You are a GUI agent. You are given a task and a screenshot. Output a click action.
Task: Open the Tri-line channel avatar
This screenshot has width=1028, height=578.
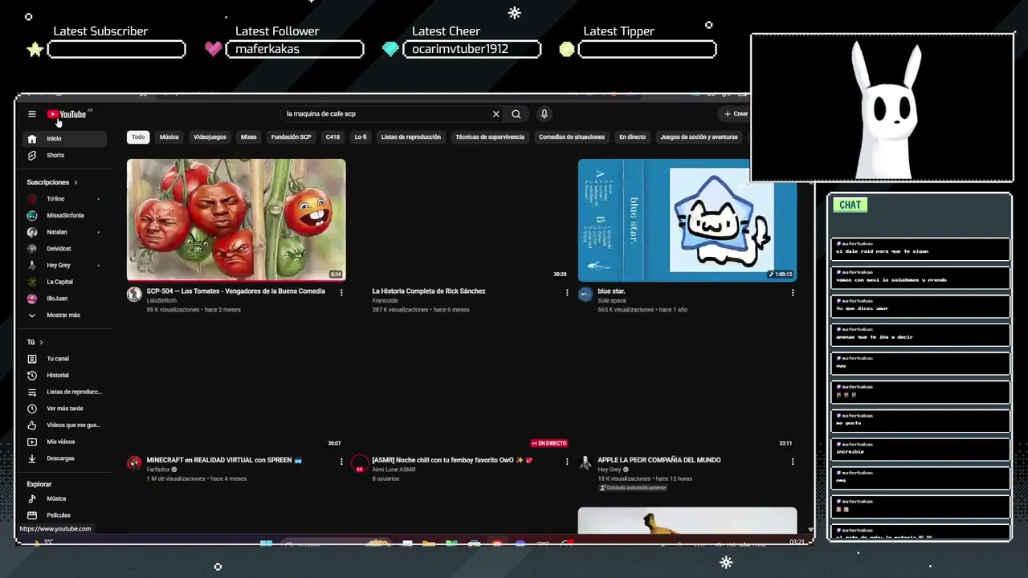[32, 199]
